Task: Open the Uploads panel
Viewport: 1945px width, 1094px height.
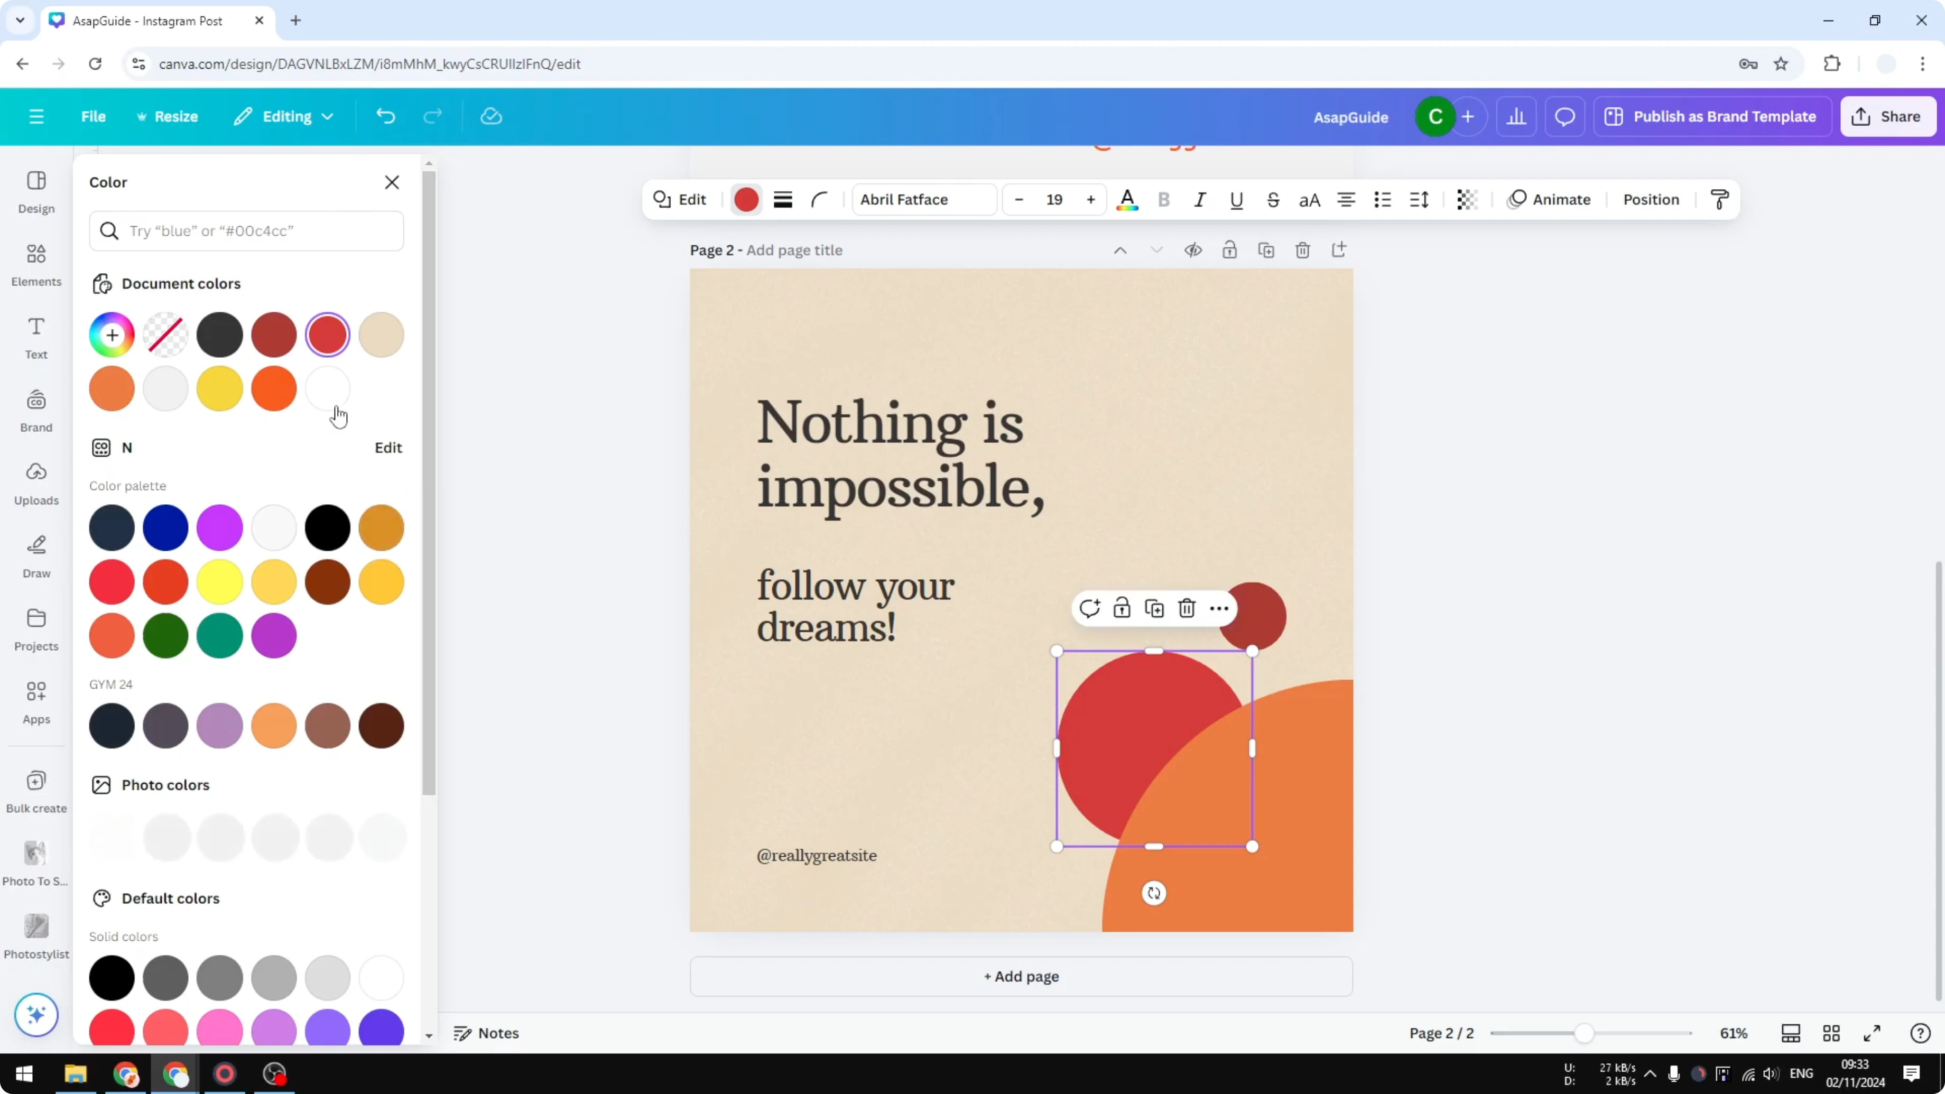Action: (x=35, y=481)
